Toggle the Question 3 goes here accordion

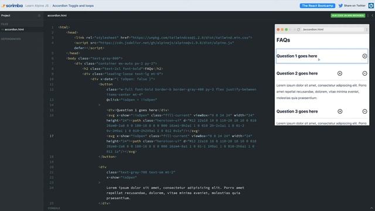pos(322,111)
